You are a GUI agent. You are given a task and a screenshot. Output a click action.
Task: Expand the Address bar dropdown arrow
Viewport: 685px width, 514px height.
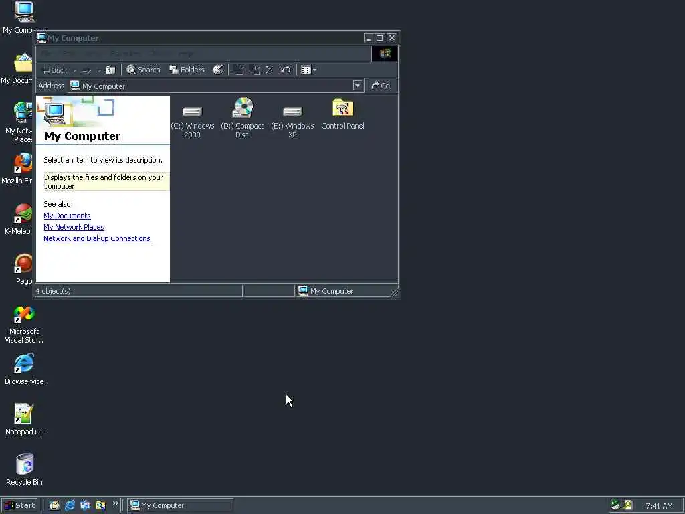point(357,86)
